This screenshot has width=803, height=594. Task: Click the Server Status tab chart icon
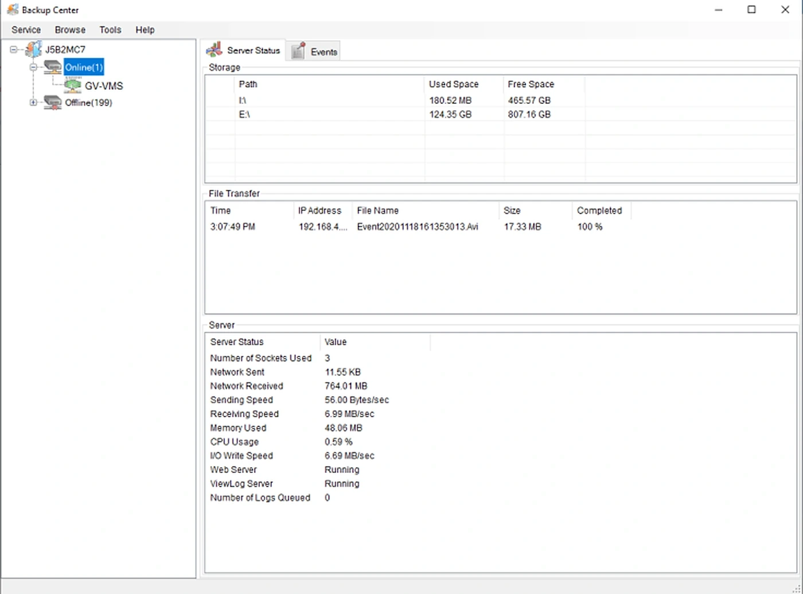coord(215,50)
